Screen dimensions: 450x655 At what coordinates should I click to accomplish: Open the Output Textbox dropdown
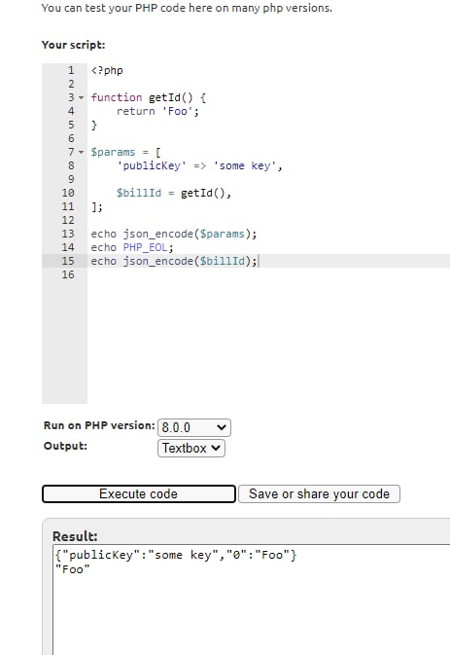pos(191,449)
